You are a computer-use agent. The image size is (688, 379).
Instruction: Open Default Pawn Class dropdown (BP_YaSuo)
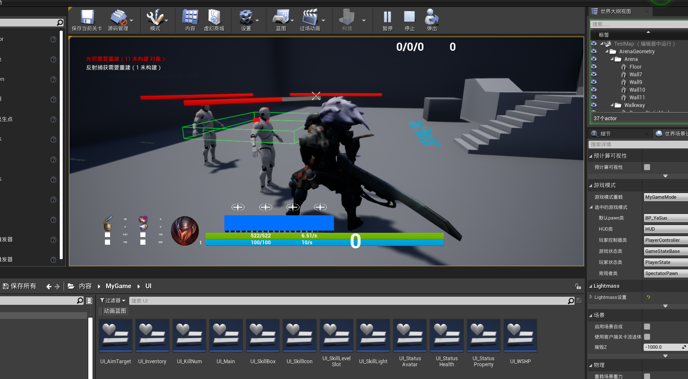pos(666,218)
